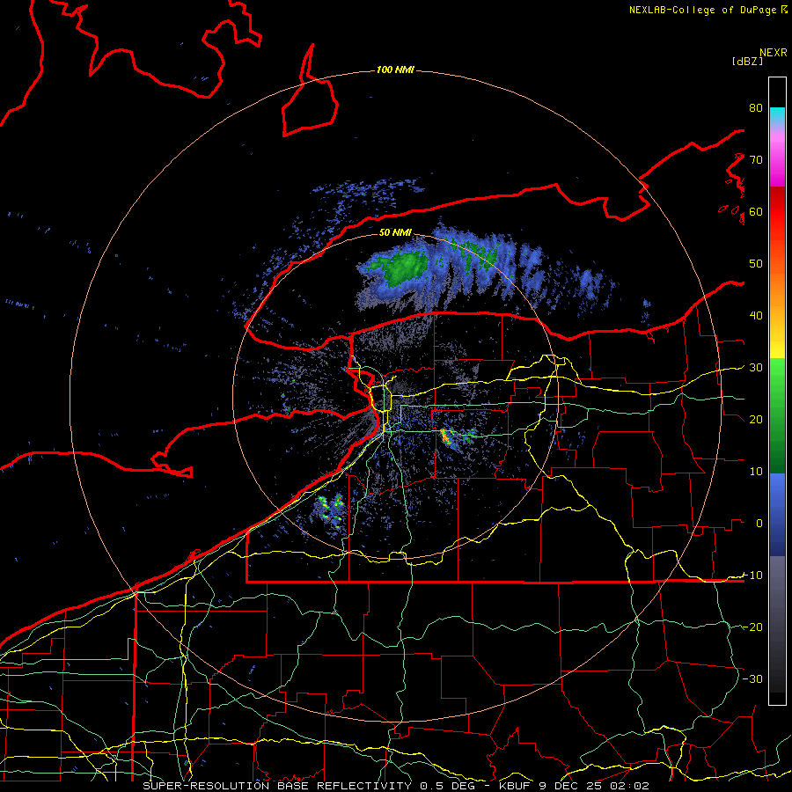Click the "NEXLAB-College of DuPage" credit text
This screenshot has width=792, height=792.
click(x=702, y=10)
